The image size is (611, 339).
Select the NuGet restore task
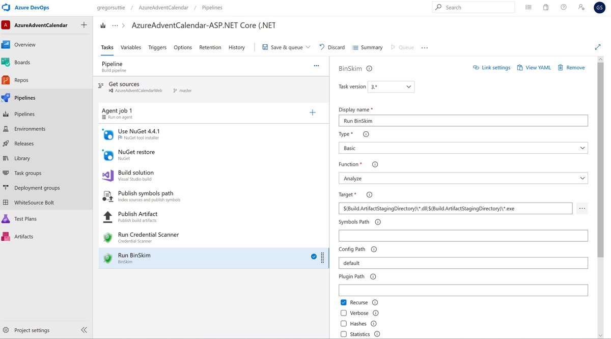pos(214,155)
